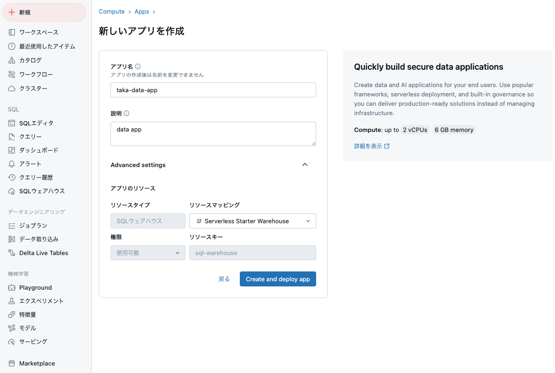This screenshot has width=555, height=373.
Task: Click the Playground sidebar label
Action: (x=36, y=287)
